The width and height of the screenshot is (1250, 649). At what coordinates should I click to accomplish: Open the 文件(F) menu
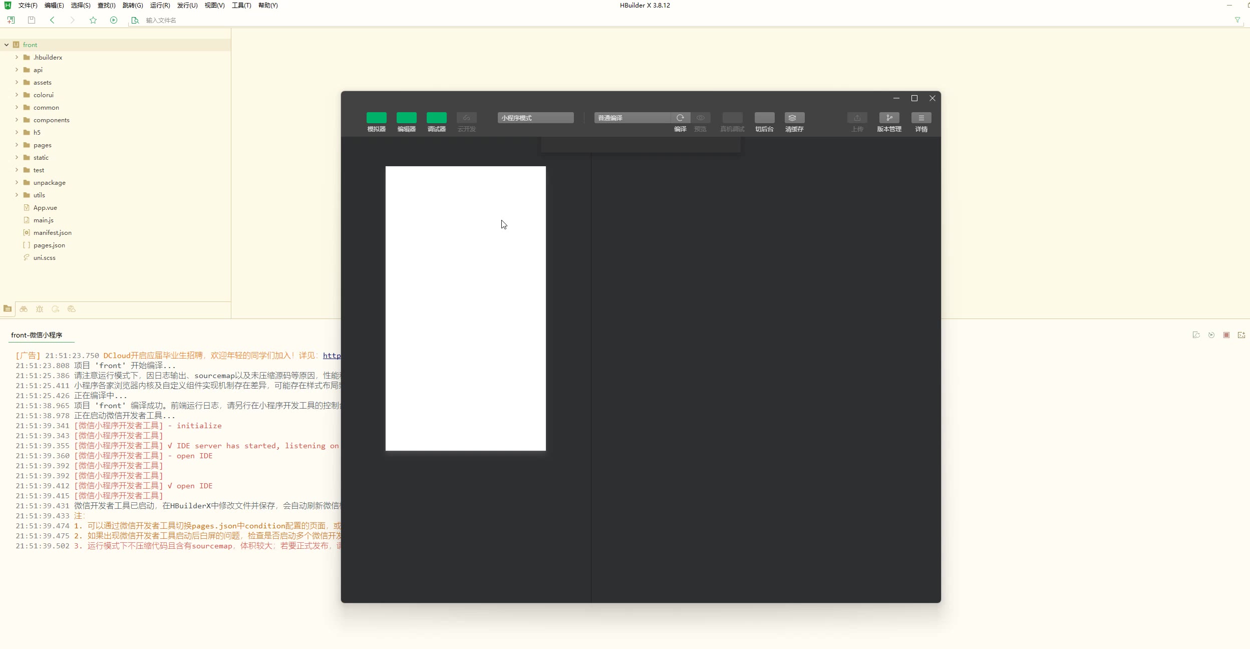click(28, 6)
